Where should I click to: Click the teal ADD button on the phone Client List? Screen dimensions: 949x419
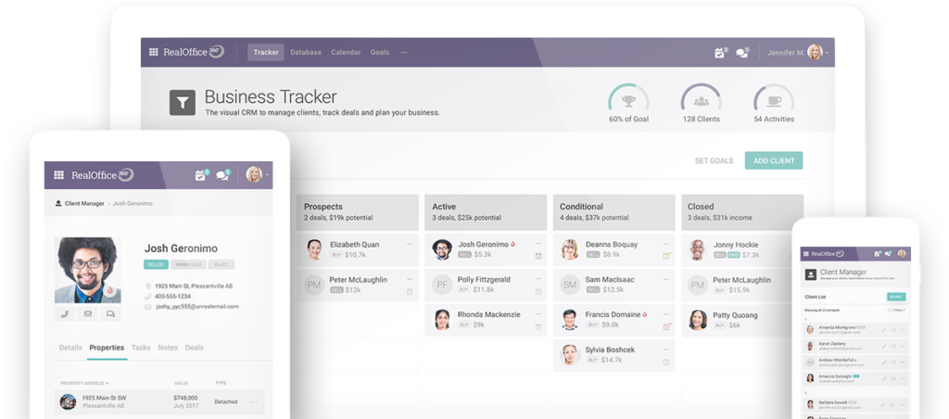(x=896, y=297)
